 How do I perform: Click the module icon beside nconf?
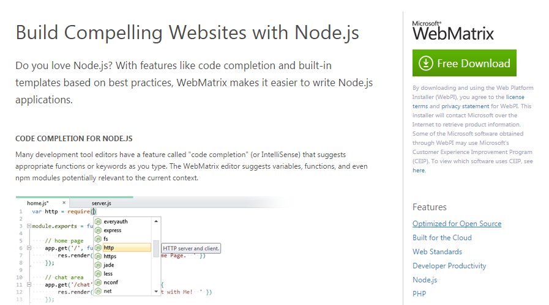(x=99, y=282)
